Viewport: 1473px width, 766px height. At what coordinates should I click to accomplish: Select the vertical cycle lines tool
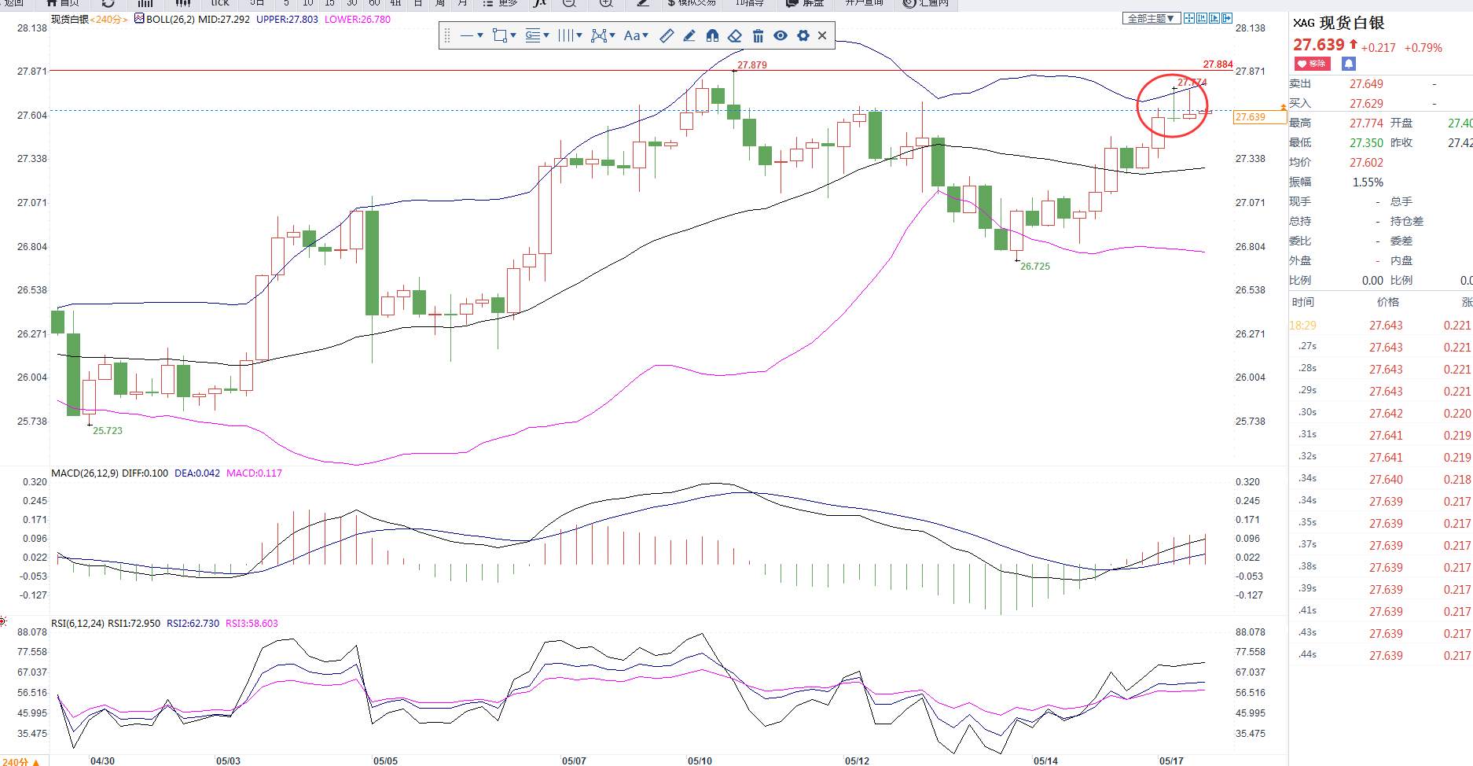(x=565, y=35)
